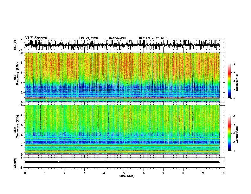Click the -5 tick of ch.3(V) axis
251x194 pixels.
pyautogui.click(x=22, y=168)
